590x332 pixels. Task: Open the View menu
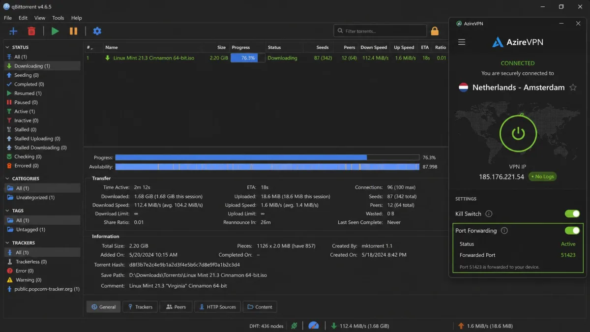coord(40,18)
